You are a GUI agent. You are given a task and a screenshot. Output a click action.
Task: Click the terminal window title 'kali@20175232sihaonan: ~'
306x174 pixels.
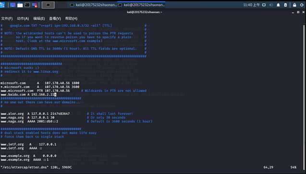pos(145,12)
